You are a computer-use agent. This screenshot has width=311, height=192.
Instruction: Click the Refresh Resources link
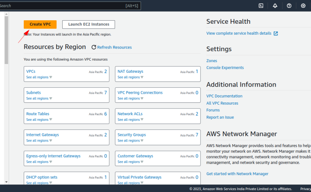coord(114,47)
